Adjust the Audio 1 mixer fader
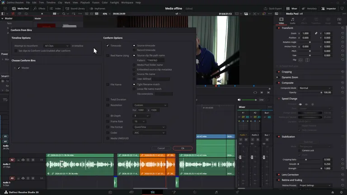Image resolution: width=347 pixels, height=195 pixels. click(240, 157)
